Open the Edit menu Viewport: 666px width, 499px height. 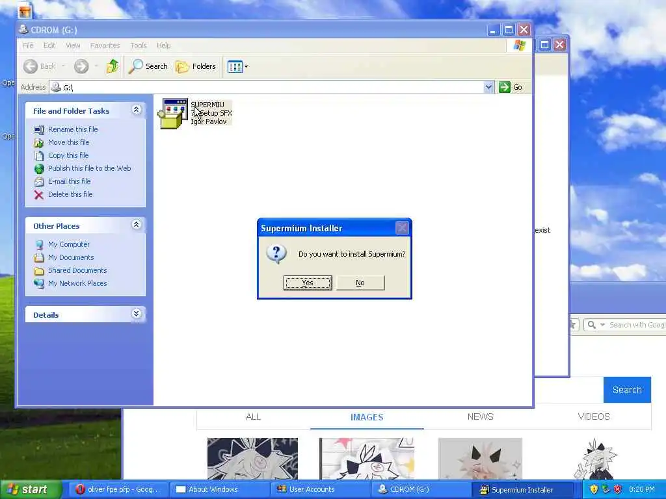[49, 45]
